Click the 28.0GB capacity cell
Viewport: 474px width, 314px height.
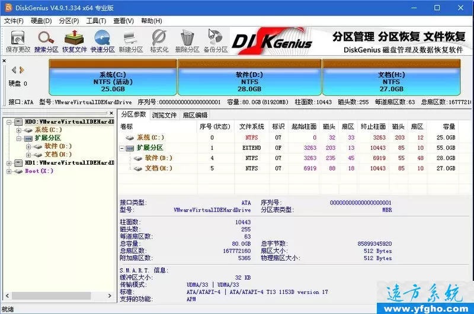(446, 158)
